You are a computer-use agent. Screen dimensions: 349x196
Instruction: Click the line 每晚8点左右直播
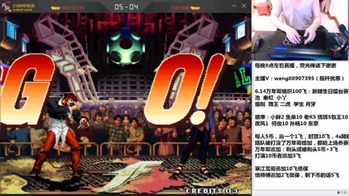(x=295, y=65)
